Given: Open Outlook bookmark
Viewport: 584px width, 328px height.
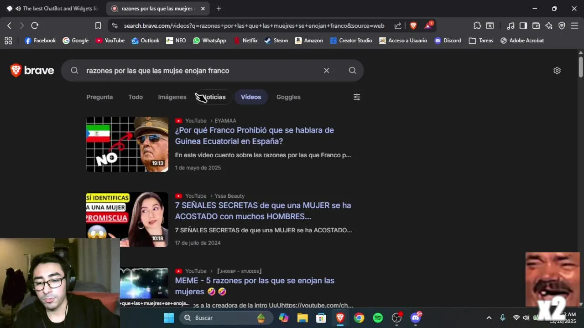Looking at the screenshot, I should pyautogui.click(x=145, y=41).
